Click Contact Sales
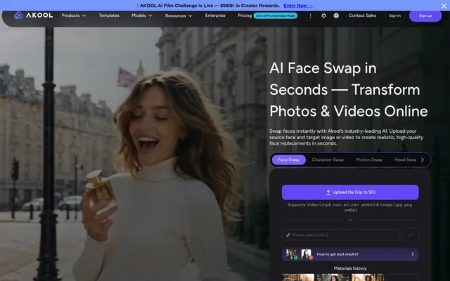Screen dimensions: 450x281 coord(362,15)
